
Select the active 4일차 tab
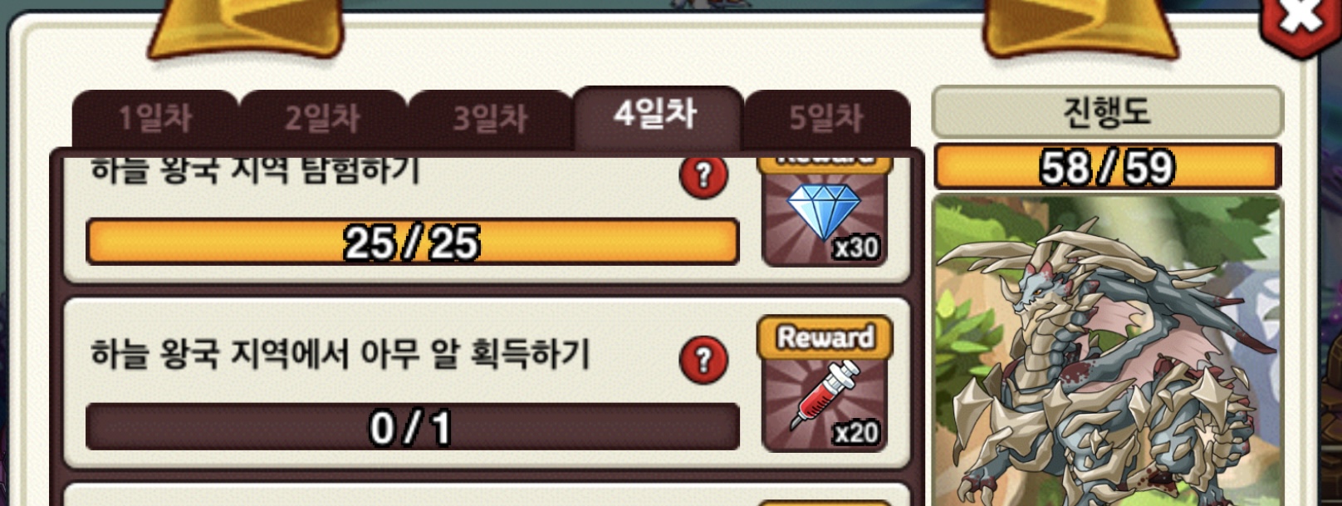[657, 116]
